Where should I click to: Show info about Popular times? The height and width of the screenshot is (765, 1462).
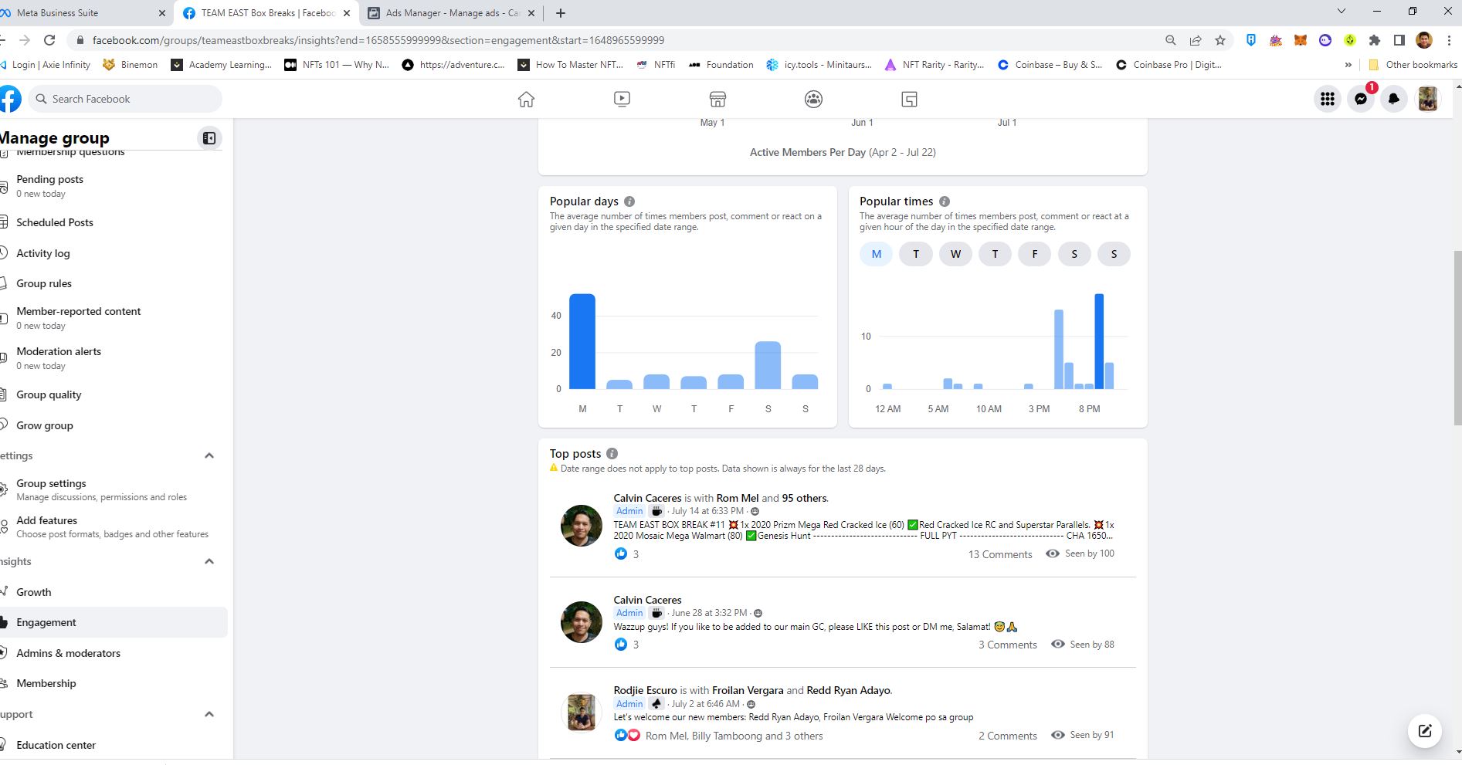(x=945, y=201)
